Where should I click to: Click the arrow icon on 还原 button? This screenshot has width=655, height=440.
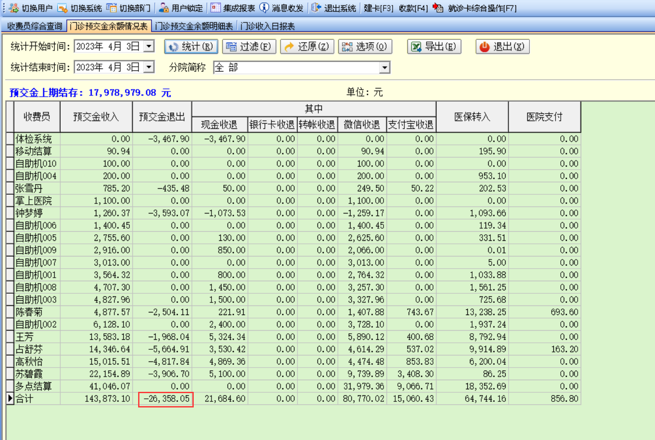[x=289, y=47]
